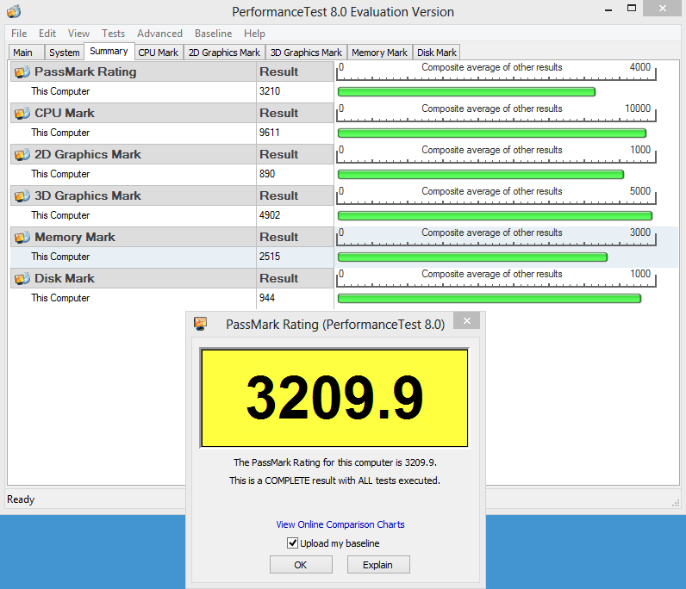Click the CPU Mark green result bar
686x589 pixels.
tap(492, 133)
